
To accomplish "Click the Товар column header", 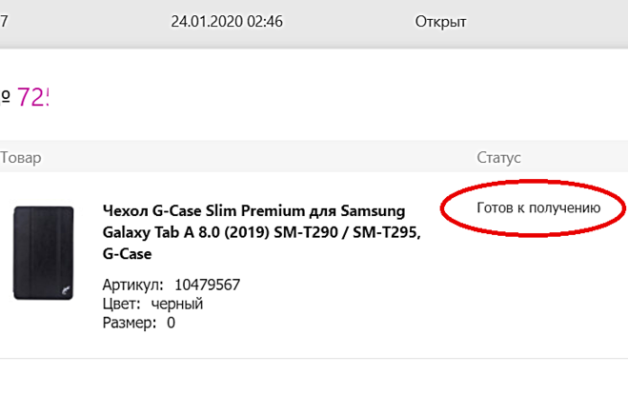I will [21, 157].
